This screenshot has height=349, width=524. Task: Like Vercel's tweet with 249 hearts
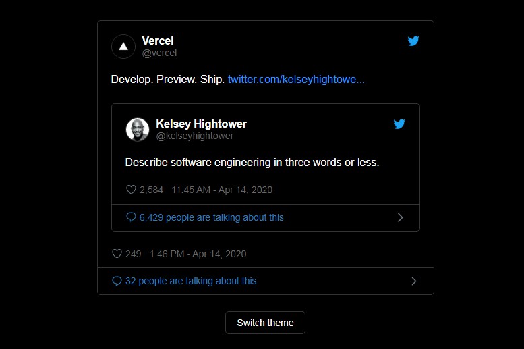(117, 254)
